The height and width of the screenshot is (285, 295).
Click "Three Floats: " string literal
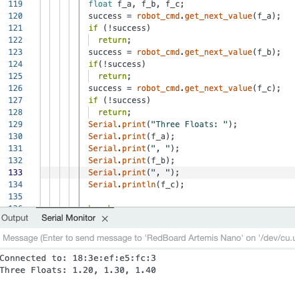190,124
